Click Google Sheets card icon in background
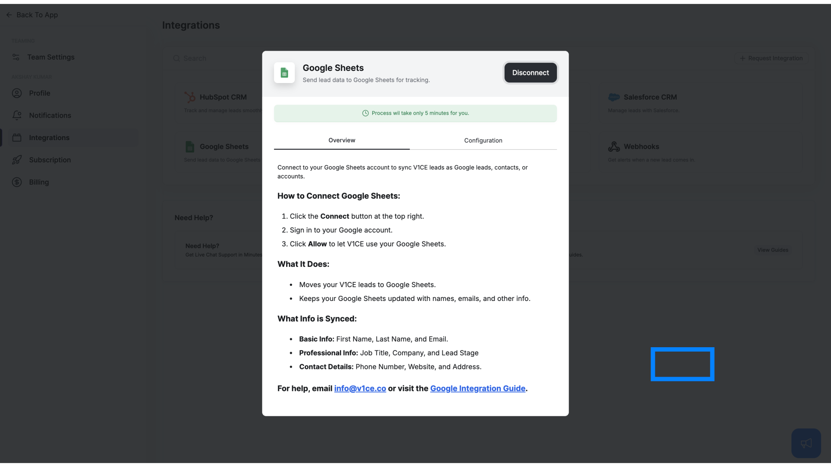The width and height of the screenshot is (831, 467). (x=190, y=147)
